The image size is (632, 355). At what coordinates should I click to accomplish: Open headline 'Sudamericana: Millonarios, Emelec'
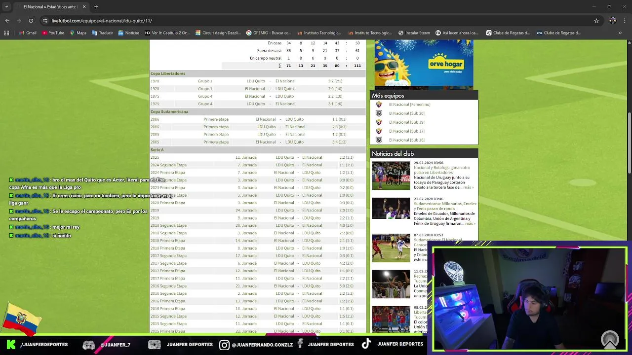[445, 206]
